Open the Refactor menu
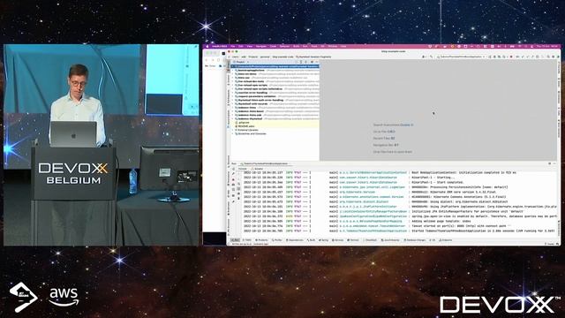This screenshot has height=318, width=565. click(284, 46)
